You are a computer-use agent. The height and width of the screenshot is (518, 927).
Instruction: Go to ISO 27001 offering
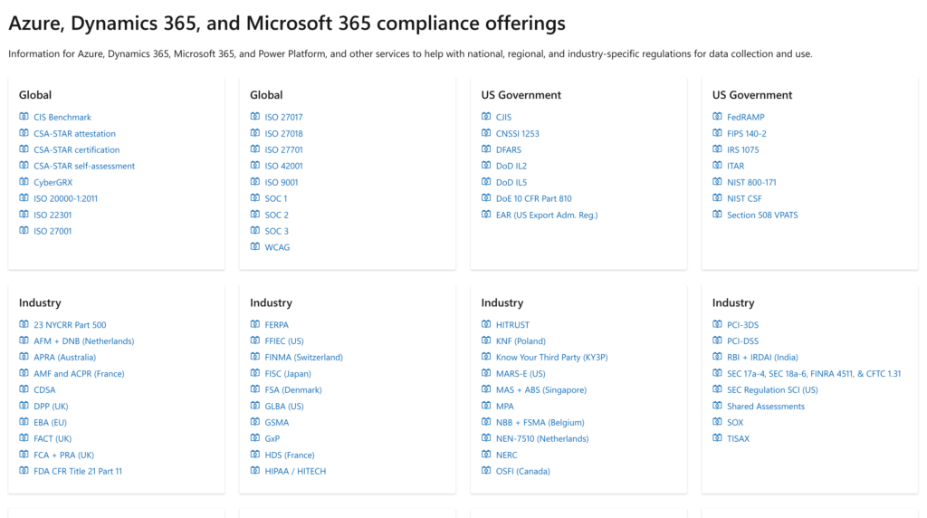coord(53,231)
